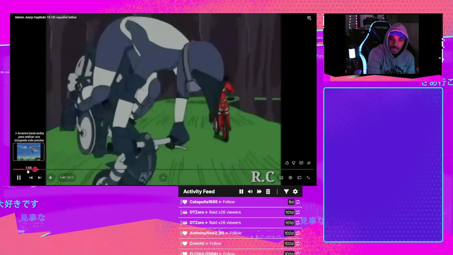
Task: Share the video with the arrow icon
Action: point(309,163)
